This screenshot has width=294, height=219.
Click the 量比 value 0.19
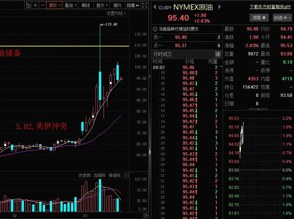288,62
